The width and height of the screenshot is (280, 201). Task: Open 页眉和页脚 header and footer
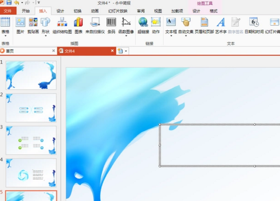(x=204, y=22)
